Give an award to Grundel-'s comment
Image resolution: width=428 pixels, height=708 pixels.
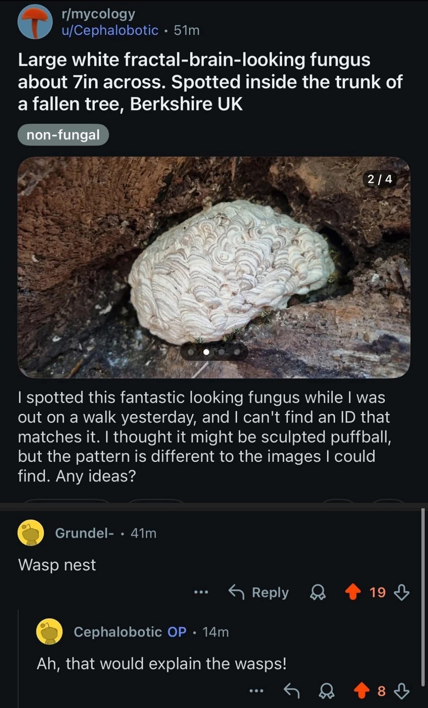317,592
